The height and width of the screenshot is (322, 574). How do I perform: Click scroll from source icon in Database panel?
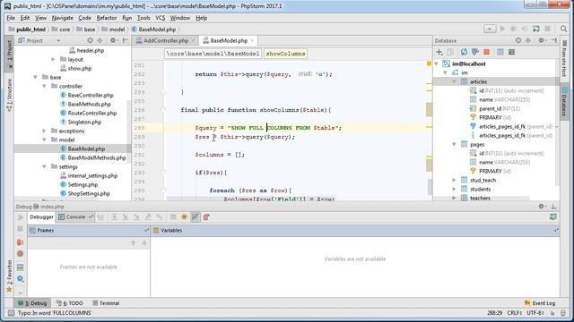(x=518, y=40)
